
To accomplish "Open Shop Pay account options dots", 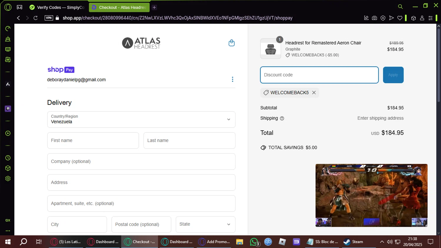I will (x=233, y=79).
